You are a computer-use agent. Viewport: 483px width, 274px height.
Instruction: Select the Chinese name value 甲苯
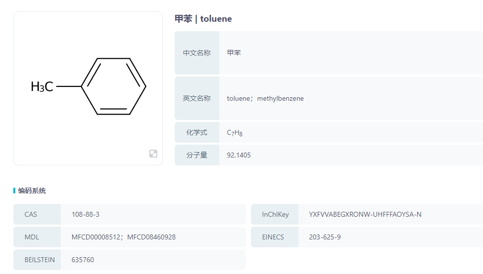pyautogui.click(x=234, y=53)
